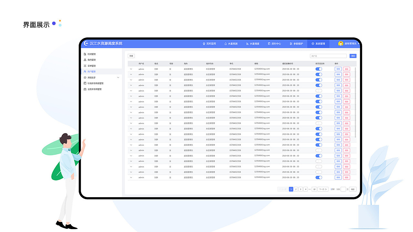Click the 最后登录时间 column header

(x=288, y=64)
